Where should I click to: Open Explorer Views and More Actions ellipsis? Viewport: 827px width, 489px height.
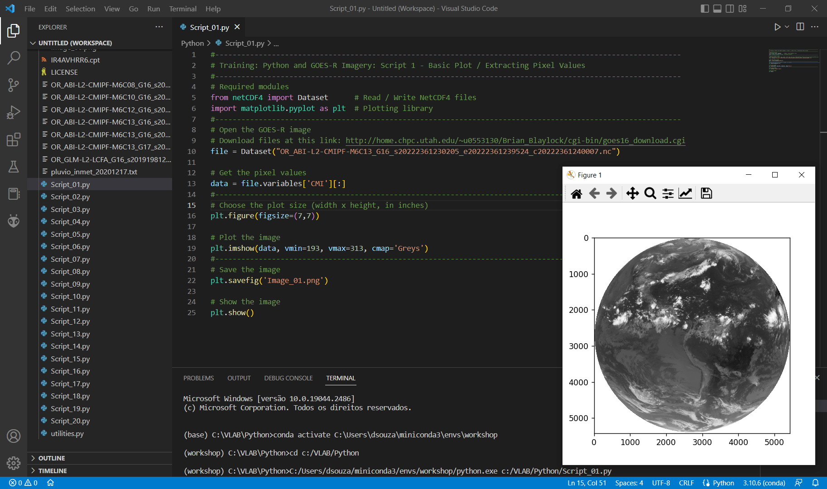click(159, 27)
